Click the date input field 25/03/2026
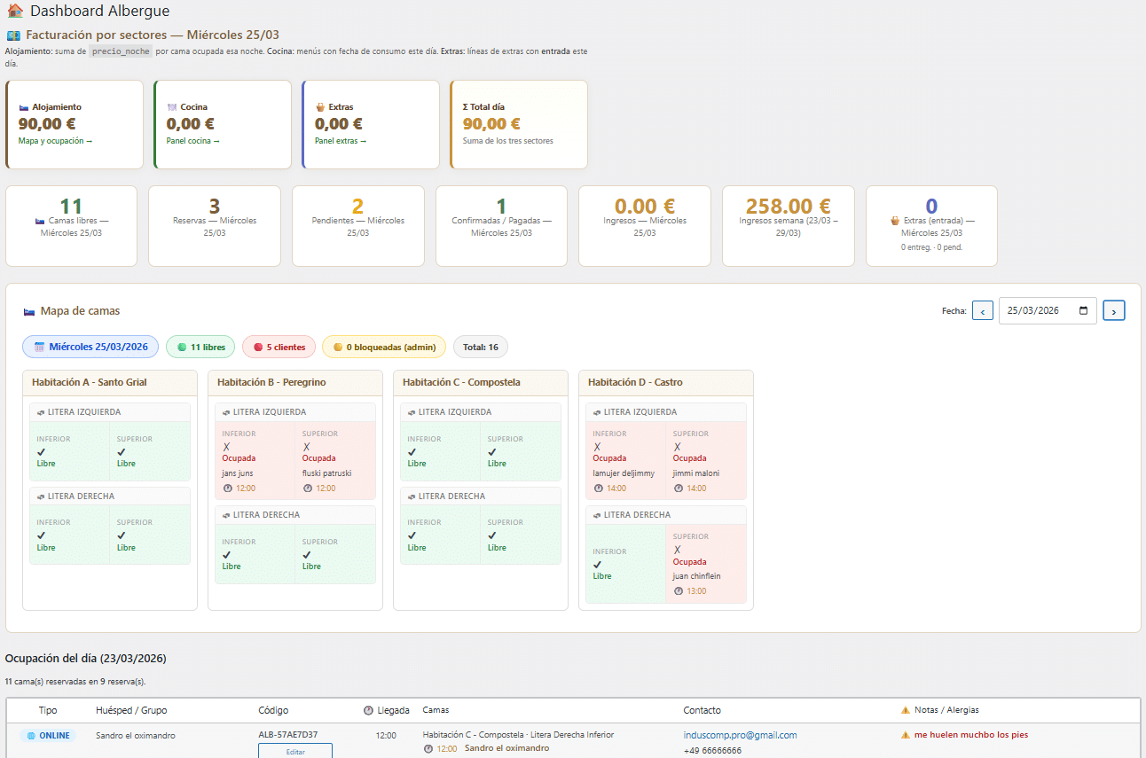Screen dimensions: 1146x758 pos(1038,311)
